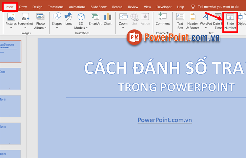
Task: Select the third slide thumbnail
Action: 10,106
